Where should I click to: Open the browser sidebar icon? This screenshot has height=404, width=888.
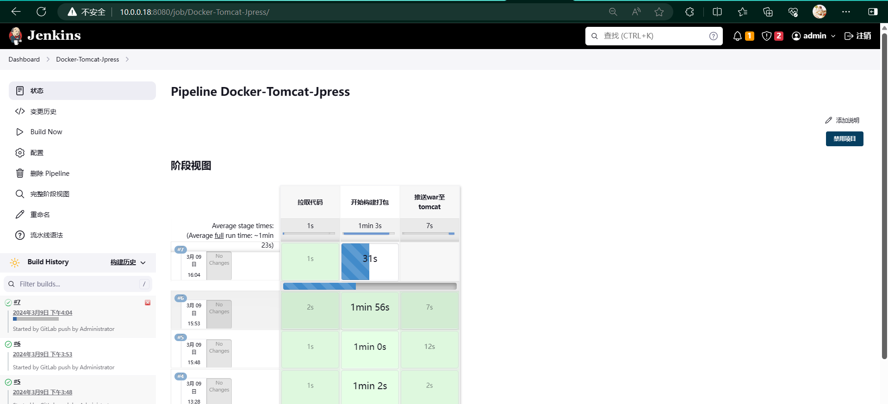pyautogui.click(x=873, y=12)
